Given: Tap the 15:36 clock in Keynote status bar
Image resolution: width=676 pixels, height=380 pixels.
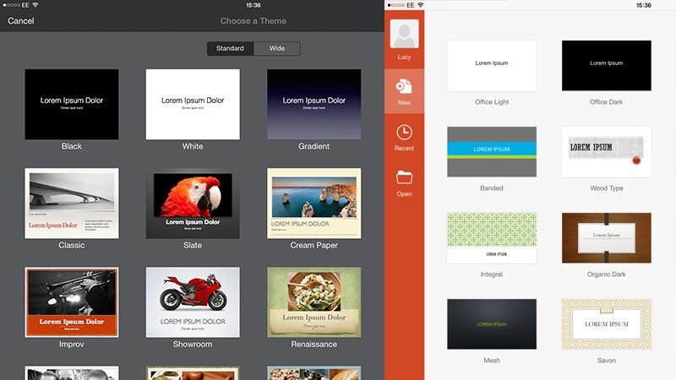Looking at the screenshot, I should 253,5.
